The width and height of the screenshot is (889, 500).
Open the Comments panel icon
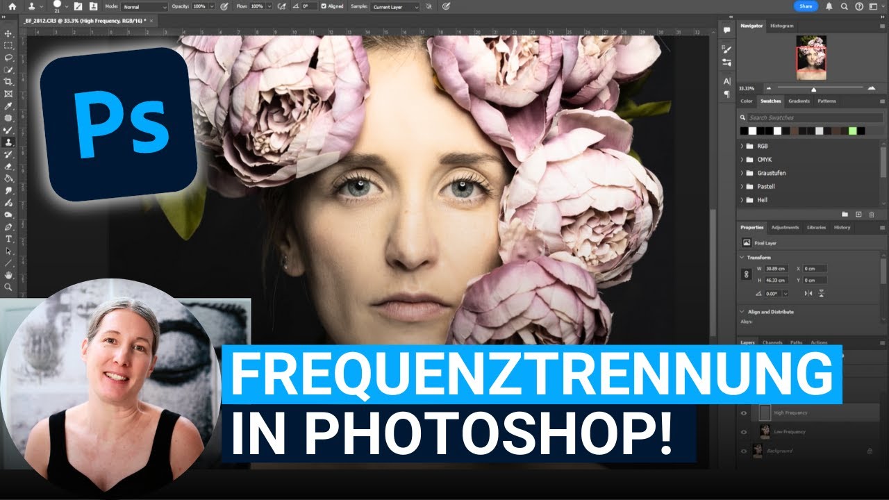pos(726,31)
